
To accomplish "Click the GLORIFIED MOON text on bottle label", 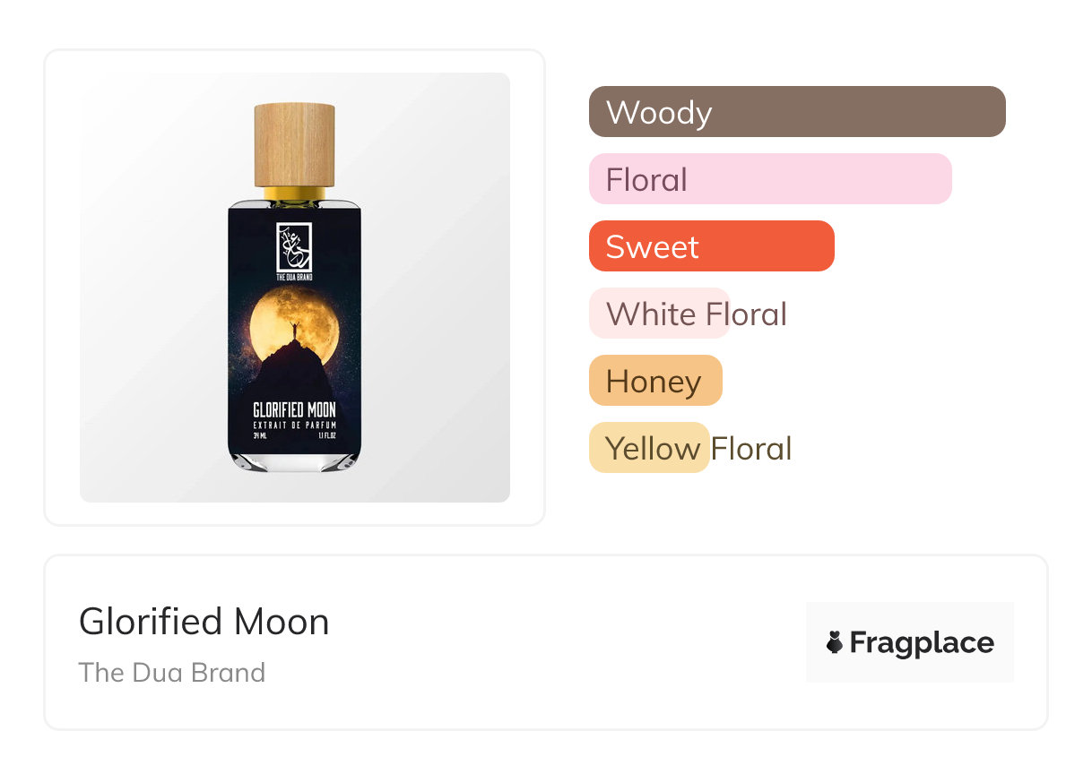I will click(x=294, y=409).
